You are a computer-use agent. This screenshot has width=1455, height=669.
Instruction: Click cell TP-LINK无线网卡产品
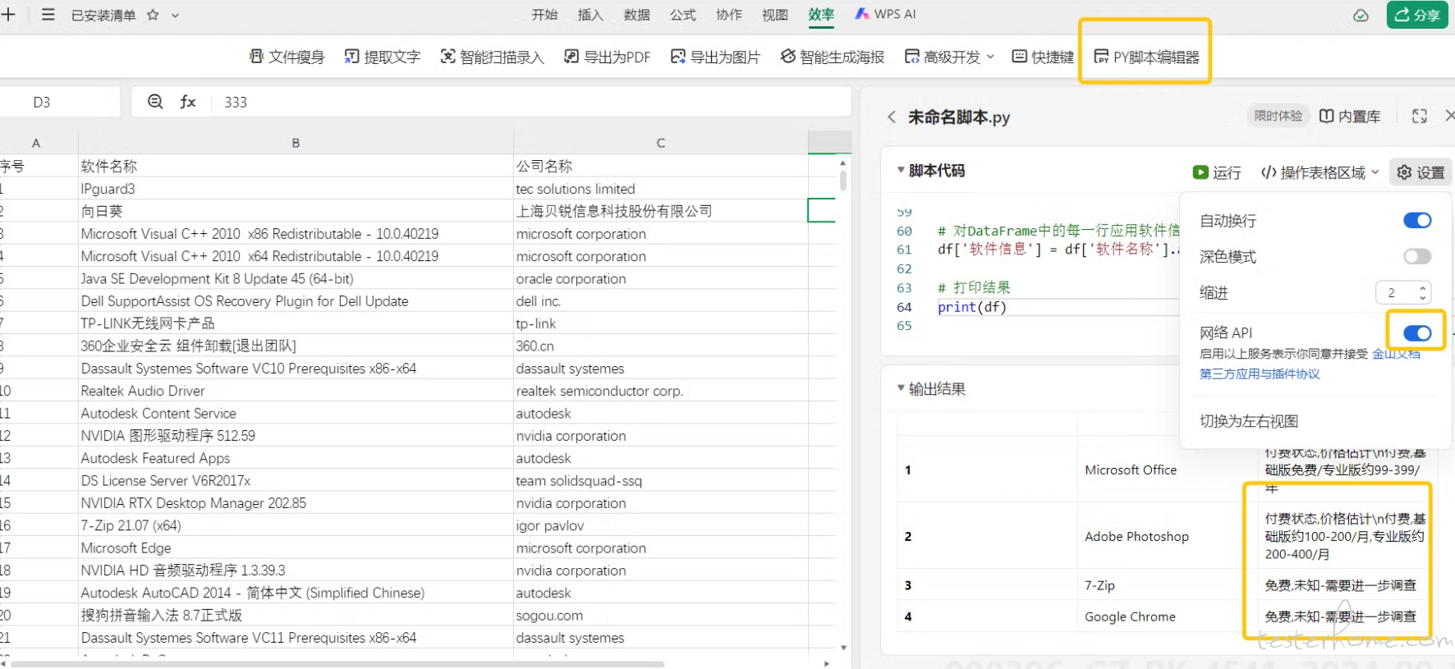(x=296, y=323)
